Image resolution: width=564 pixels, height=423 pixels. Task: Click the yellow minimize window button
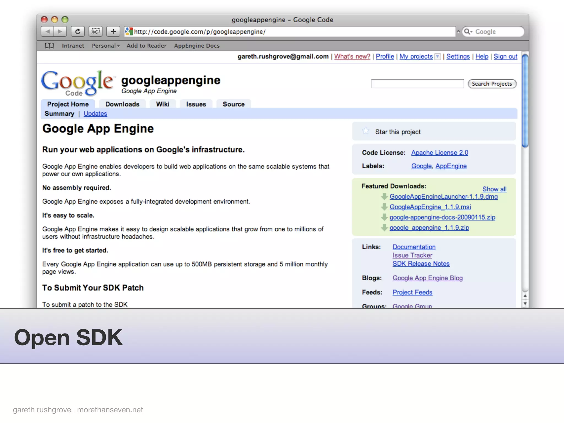coord(55,20)
